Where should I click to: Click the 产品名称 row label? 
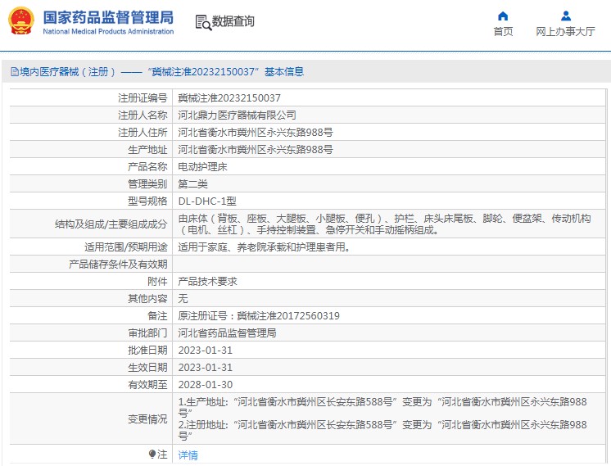point(147,167)
